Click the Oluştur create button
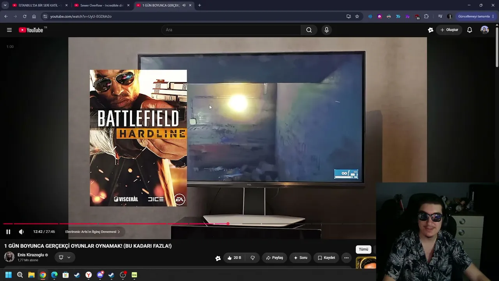 449,30
